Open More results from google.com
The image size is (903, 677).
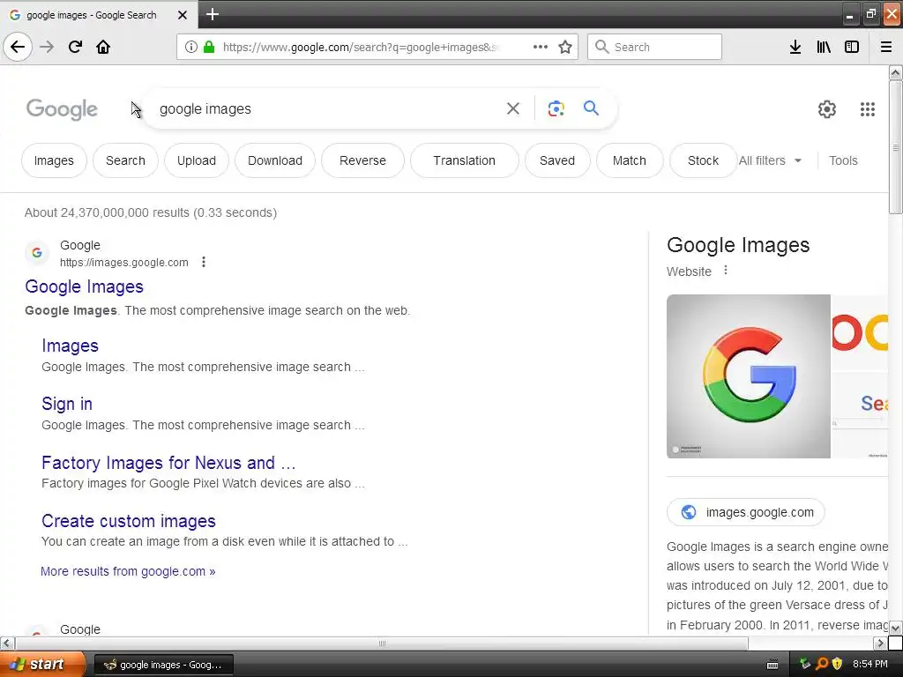[128, 571]
